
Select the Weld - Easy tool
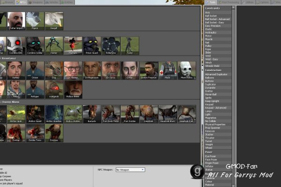(218, 59)
